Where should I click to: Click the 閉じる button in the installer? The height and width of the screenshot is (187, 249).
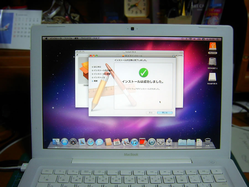165,112
